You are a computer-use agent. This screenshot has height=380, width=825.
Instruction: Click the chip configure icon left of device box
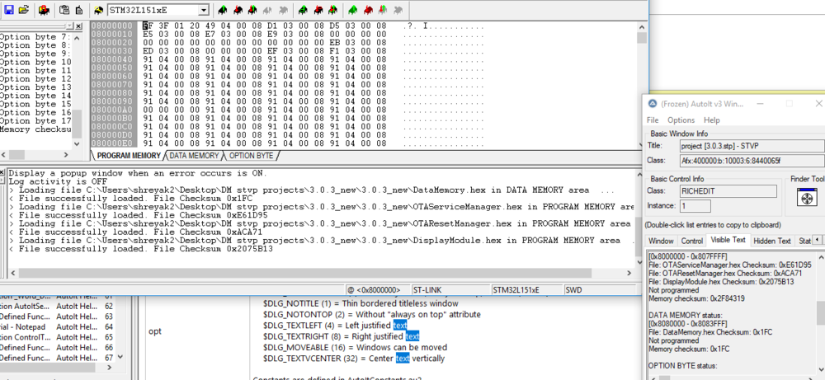pyautogui.click(x=99, y=9)
